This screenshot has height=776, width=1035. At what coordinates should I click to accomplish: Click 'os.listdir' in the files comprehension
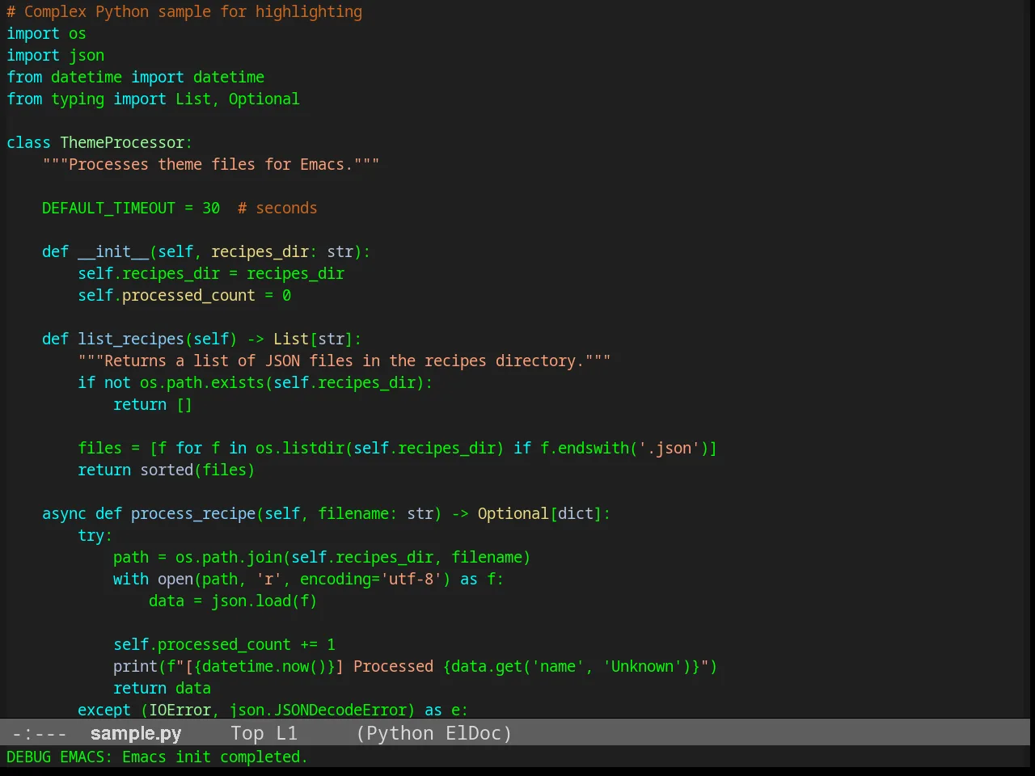[x=300, y=449]
